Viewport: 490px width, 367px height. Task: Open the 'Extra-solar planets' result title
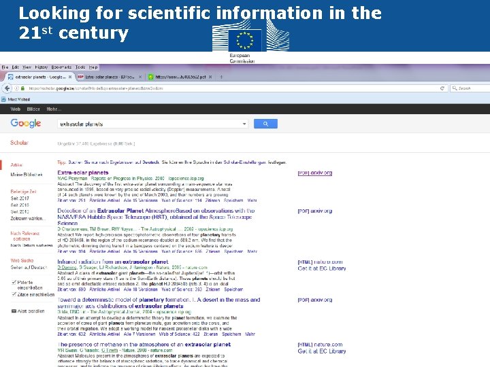(x=83, y=173)
